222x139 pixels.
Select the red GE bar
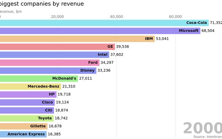pos(57,47)
